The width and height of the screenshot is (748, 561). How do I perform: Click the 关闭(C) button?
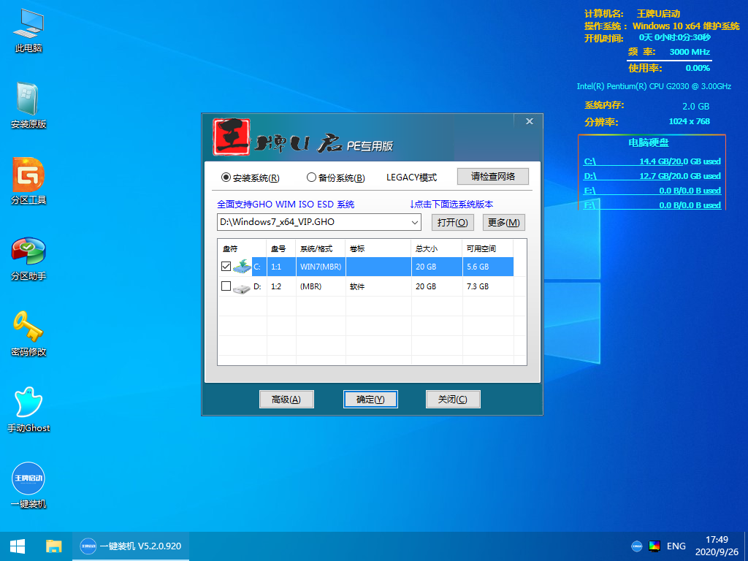(x=453, y=400)
